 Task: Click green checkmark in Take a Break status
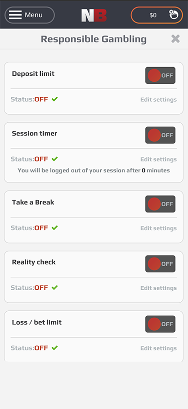pos(55,228)
